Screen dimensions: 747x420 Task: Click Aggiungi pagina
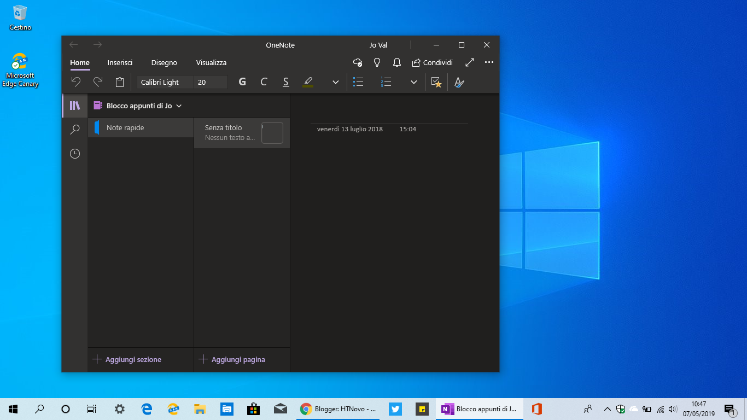pyautogui.click(x=232, y=359)
